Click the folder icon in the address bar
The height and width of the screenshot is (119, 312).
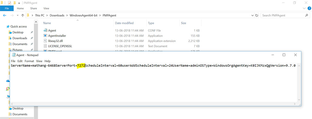pos(28,15)
